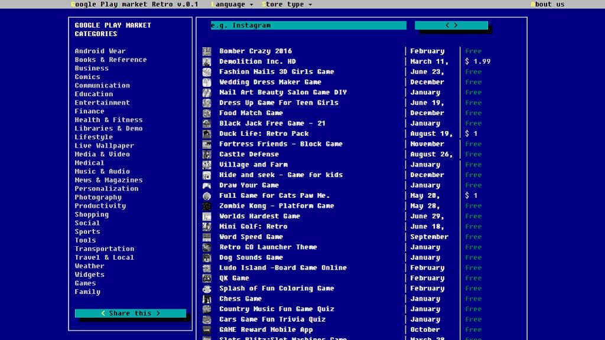Click the Bomber Crazy 2016 app icon
Image resolution: width=605 pixels, height=340 pixels.
point(207,51)
